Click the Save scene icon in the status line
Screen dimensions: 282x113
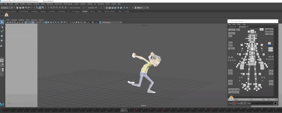(x=23, y=8)
